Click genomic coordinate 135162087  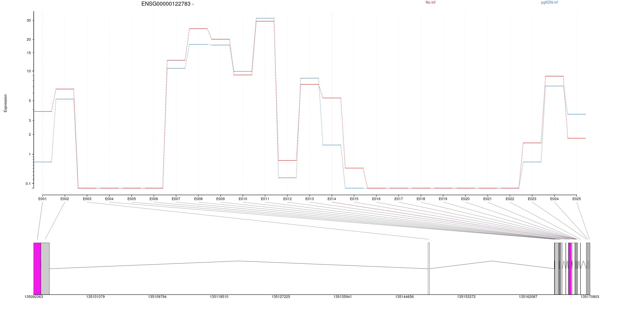(x=528, y=297)
